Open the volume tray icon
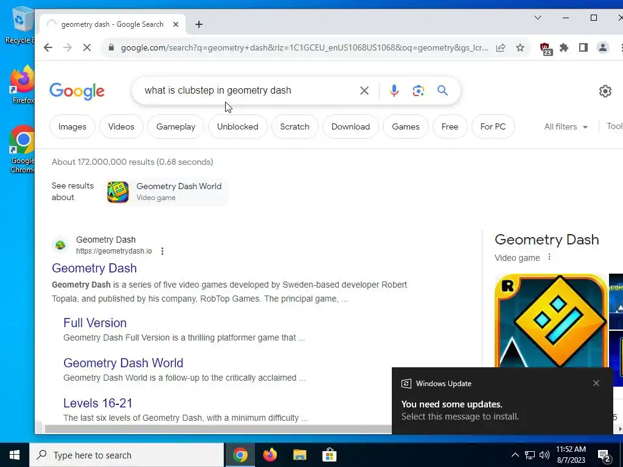623x467 pixels. 545,455
